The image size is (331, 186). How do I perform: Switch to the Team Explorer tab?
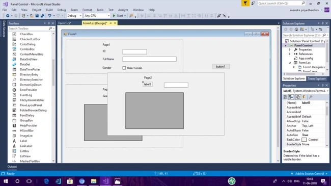(x=316, y=78)
